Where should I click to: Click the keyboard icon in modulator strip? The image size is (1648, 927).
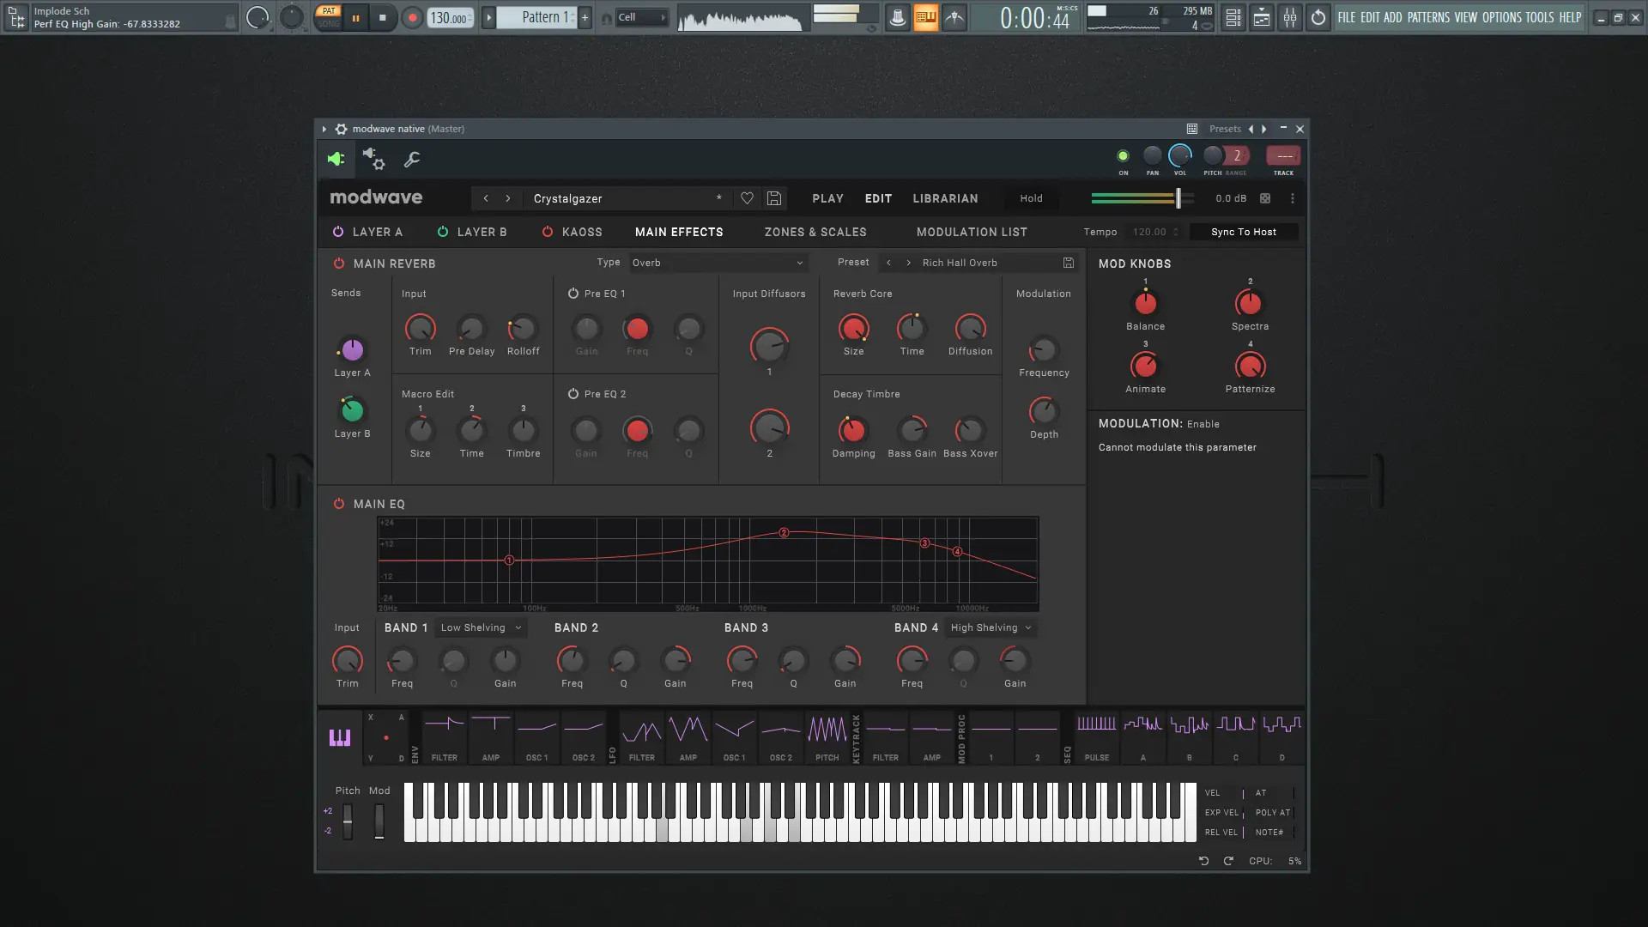coord(340,737)
